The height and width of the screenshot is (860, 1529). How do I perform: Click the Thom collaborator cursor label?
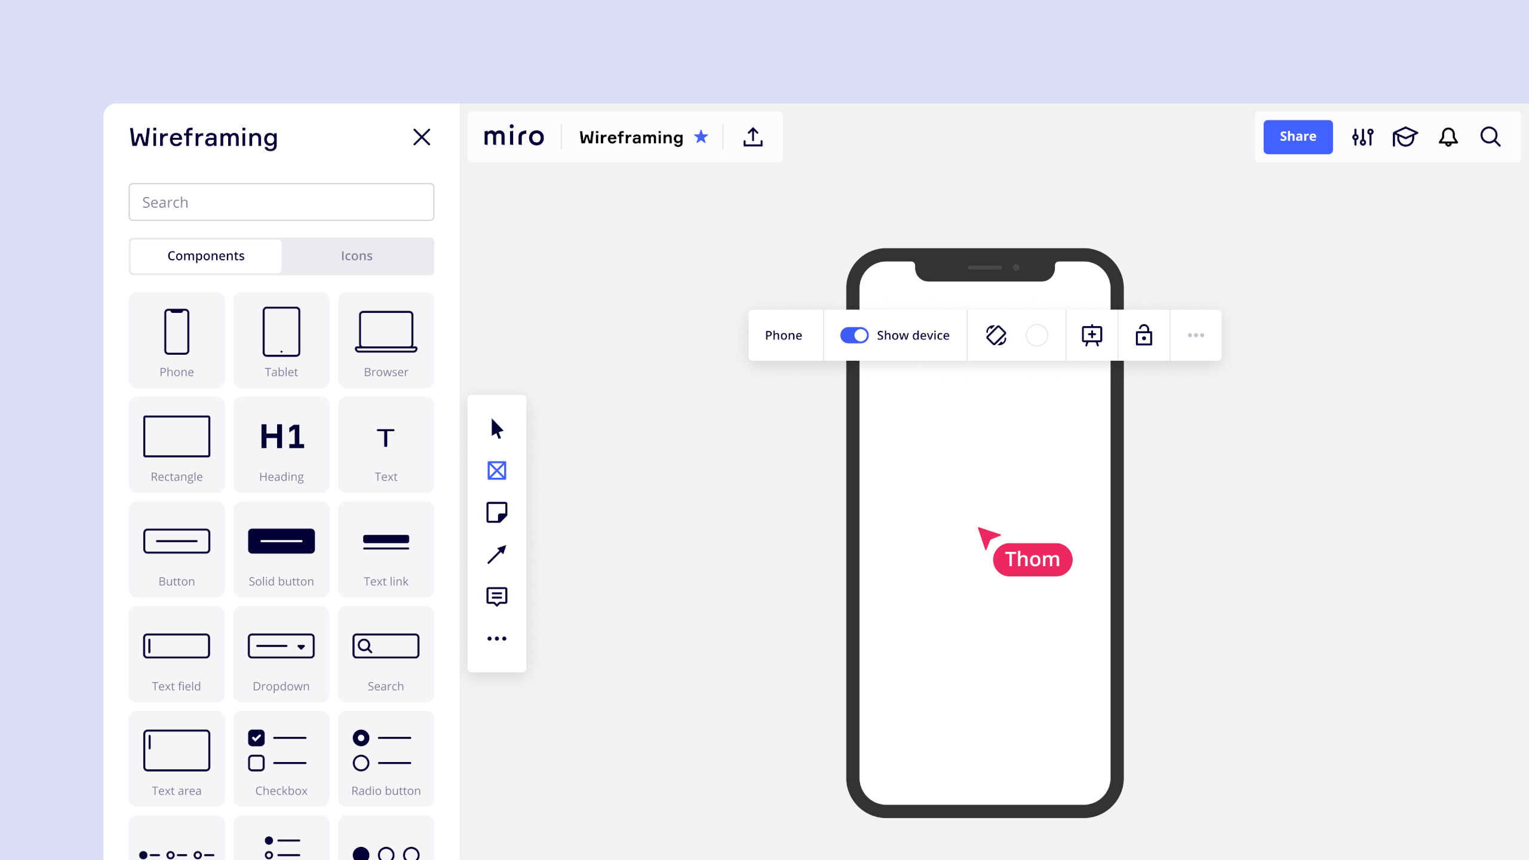(x=1033, y=560)
